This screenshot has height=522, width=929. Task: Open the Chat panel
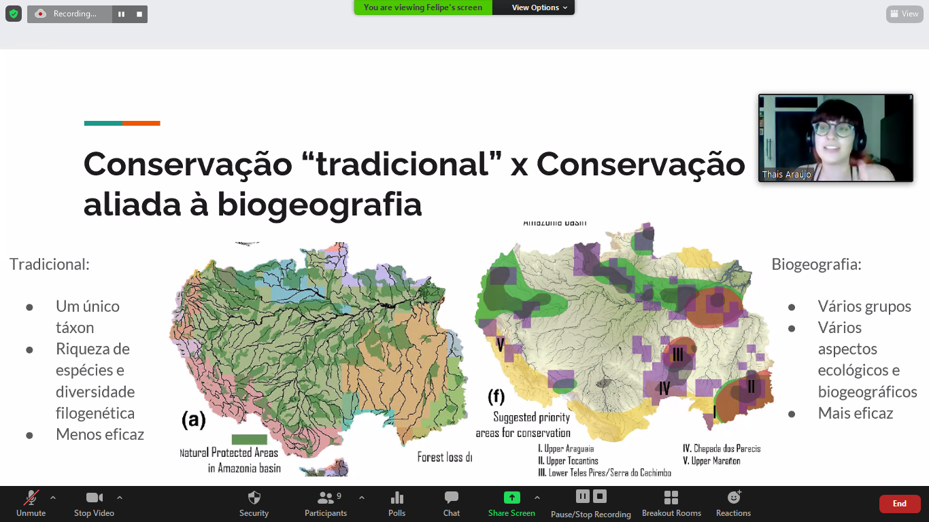452,503
